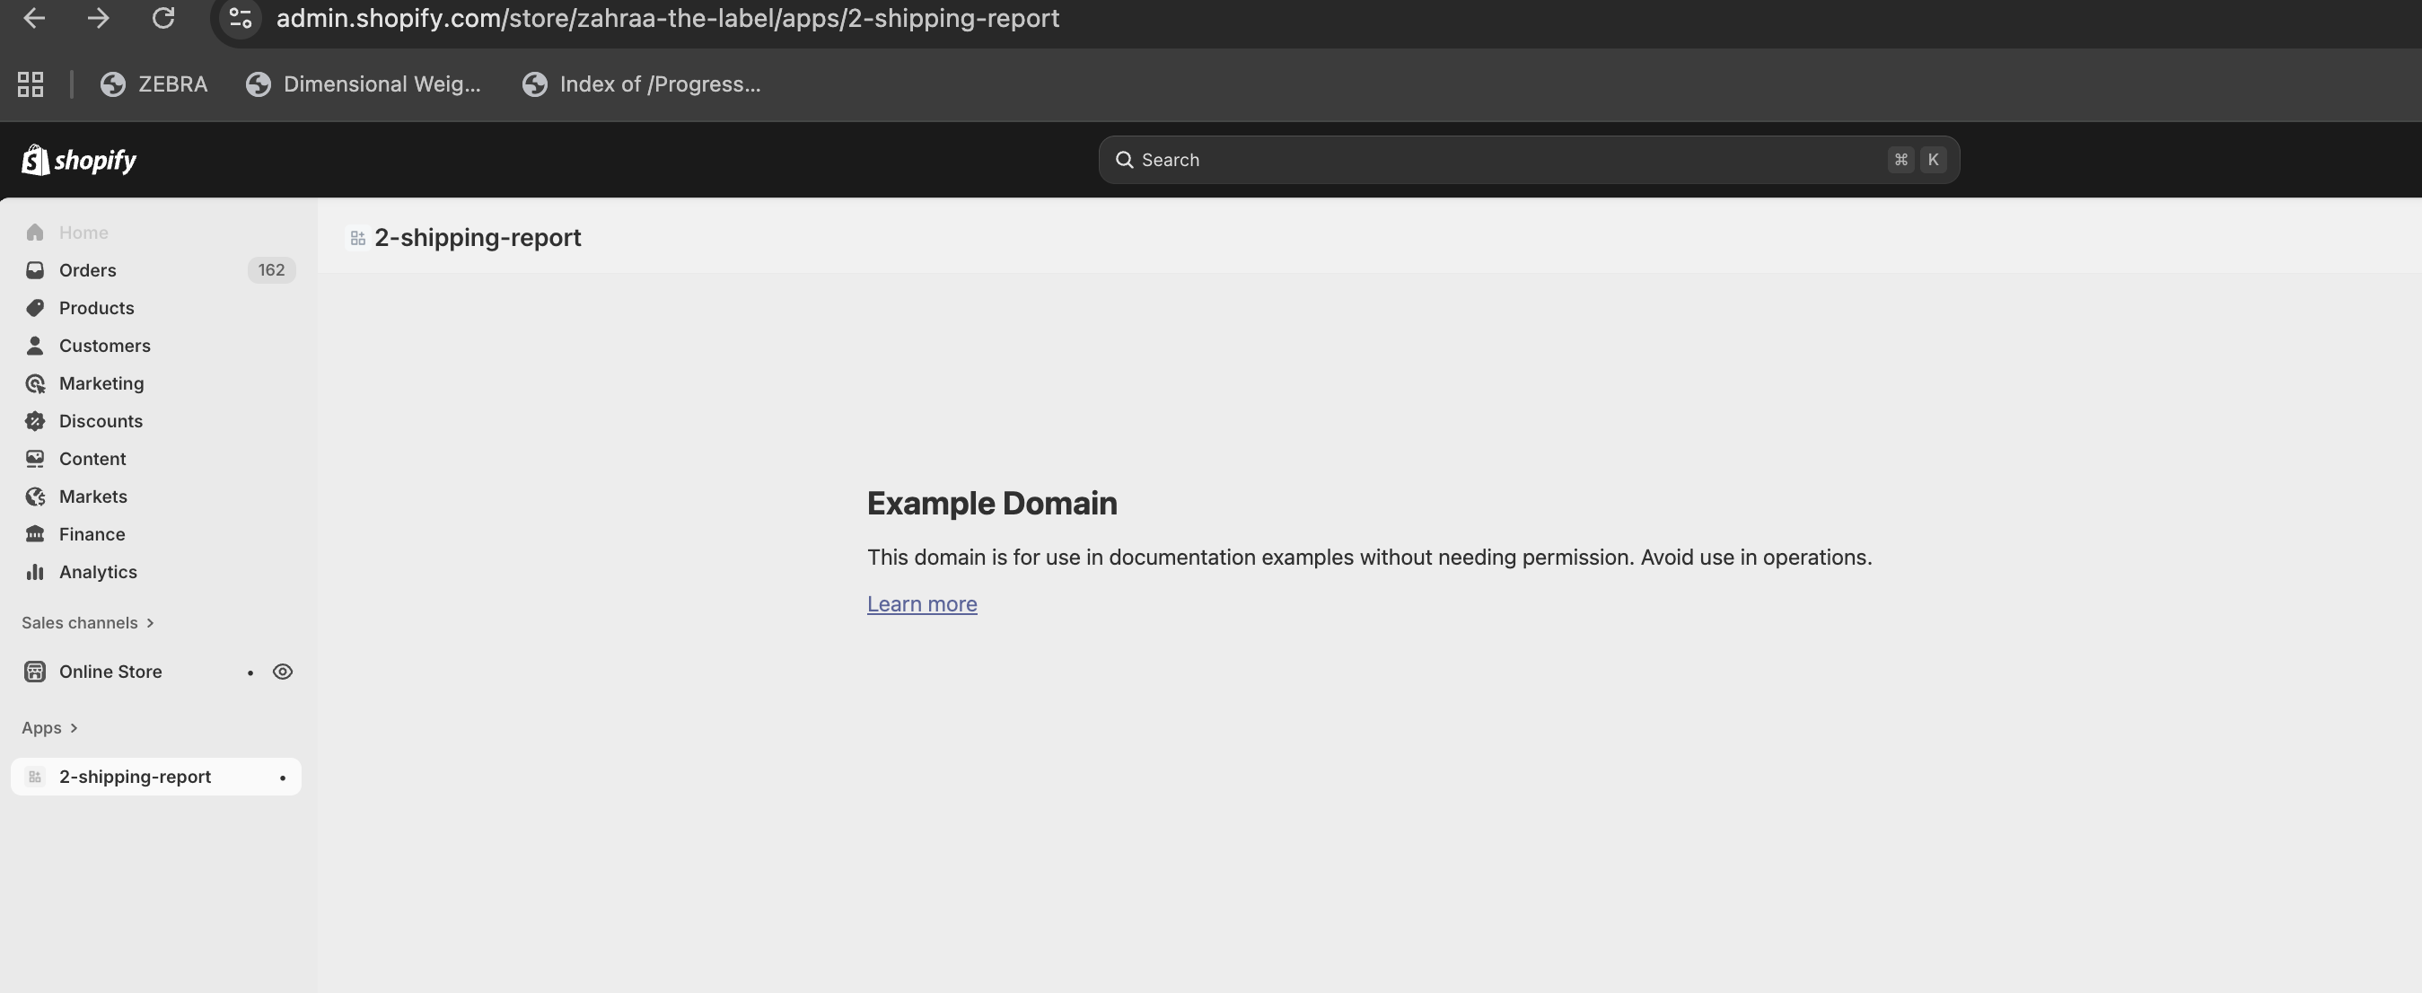
Task: Click the Analytics bar chart icon
Action: pos(35,572)
